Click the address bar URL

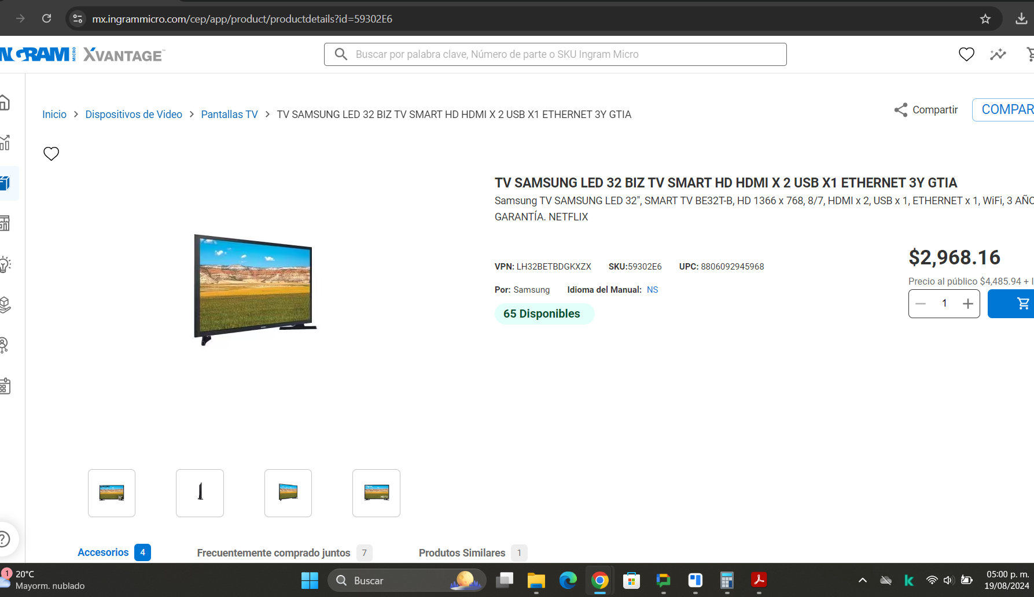coord(242,19)
